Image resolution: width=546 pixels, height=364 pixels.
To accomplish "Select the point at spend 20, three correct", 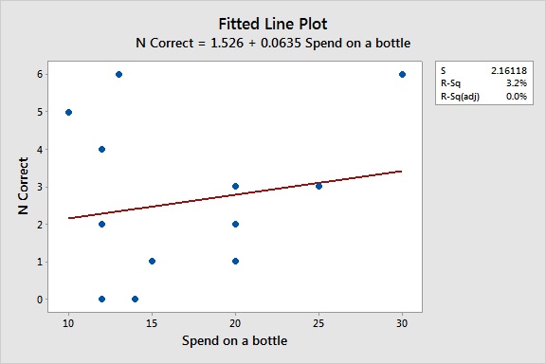I will point(235,187).
